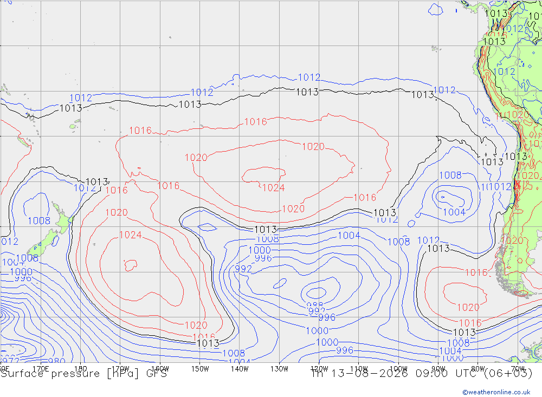Open the weatheronline.co.uk copyright link
Screen dimensions: 542x397
coord(496,392)
